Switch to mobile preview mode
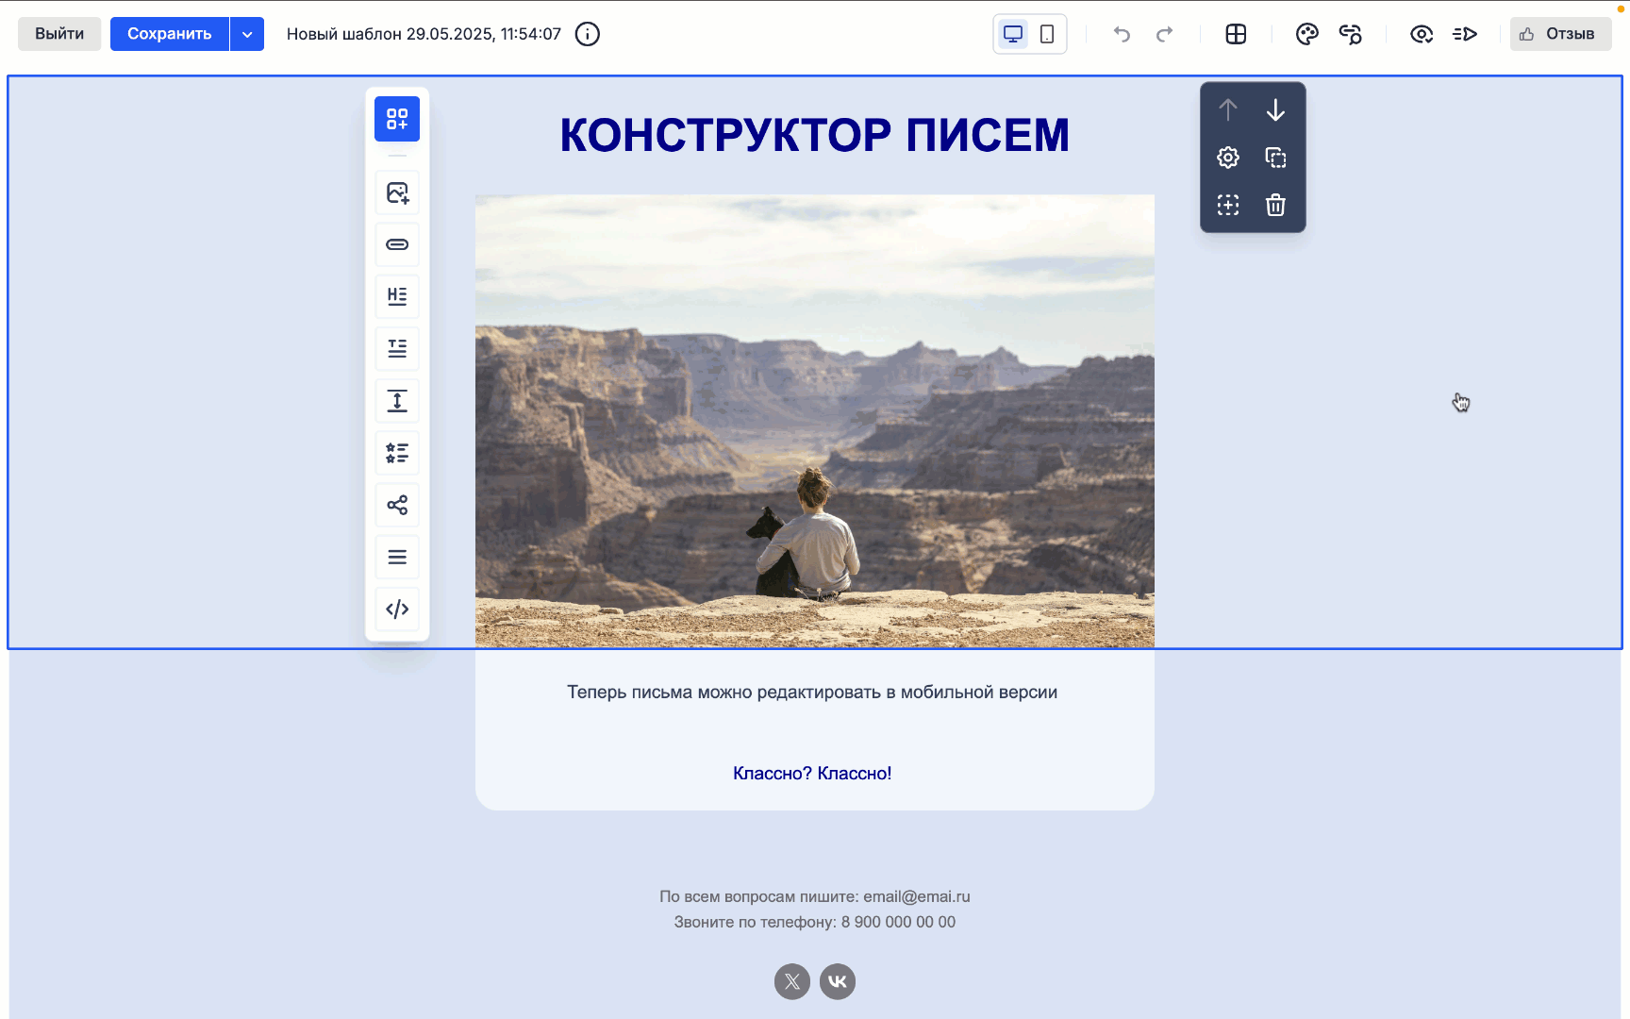This screenshot has width=1630, height=1019. click(1047, 33)
